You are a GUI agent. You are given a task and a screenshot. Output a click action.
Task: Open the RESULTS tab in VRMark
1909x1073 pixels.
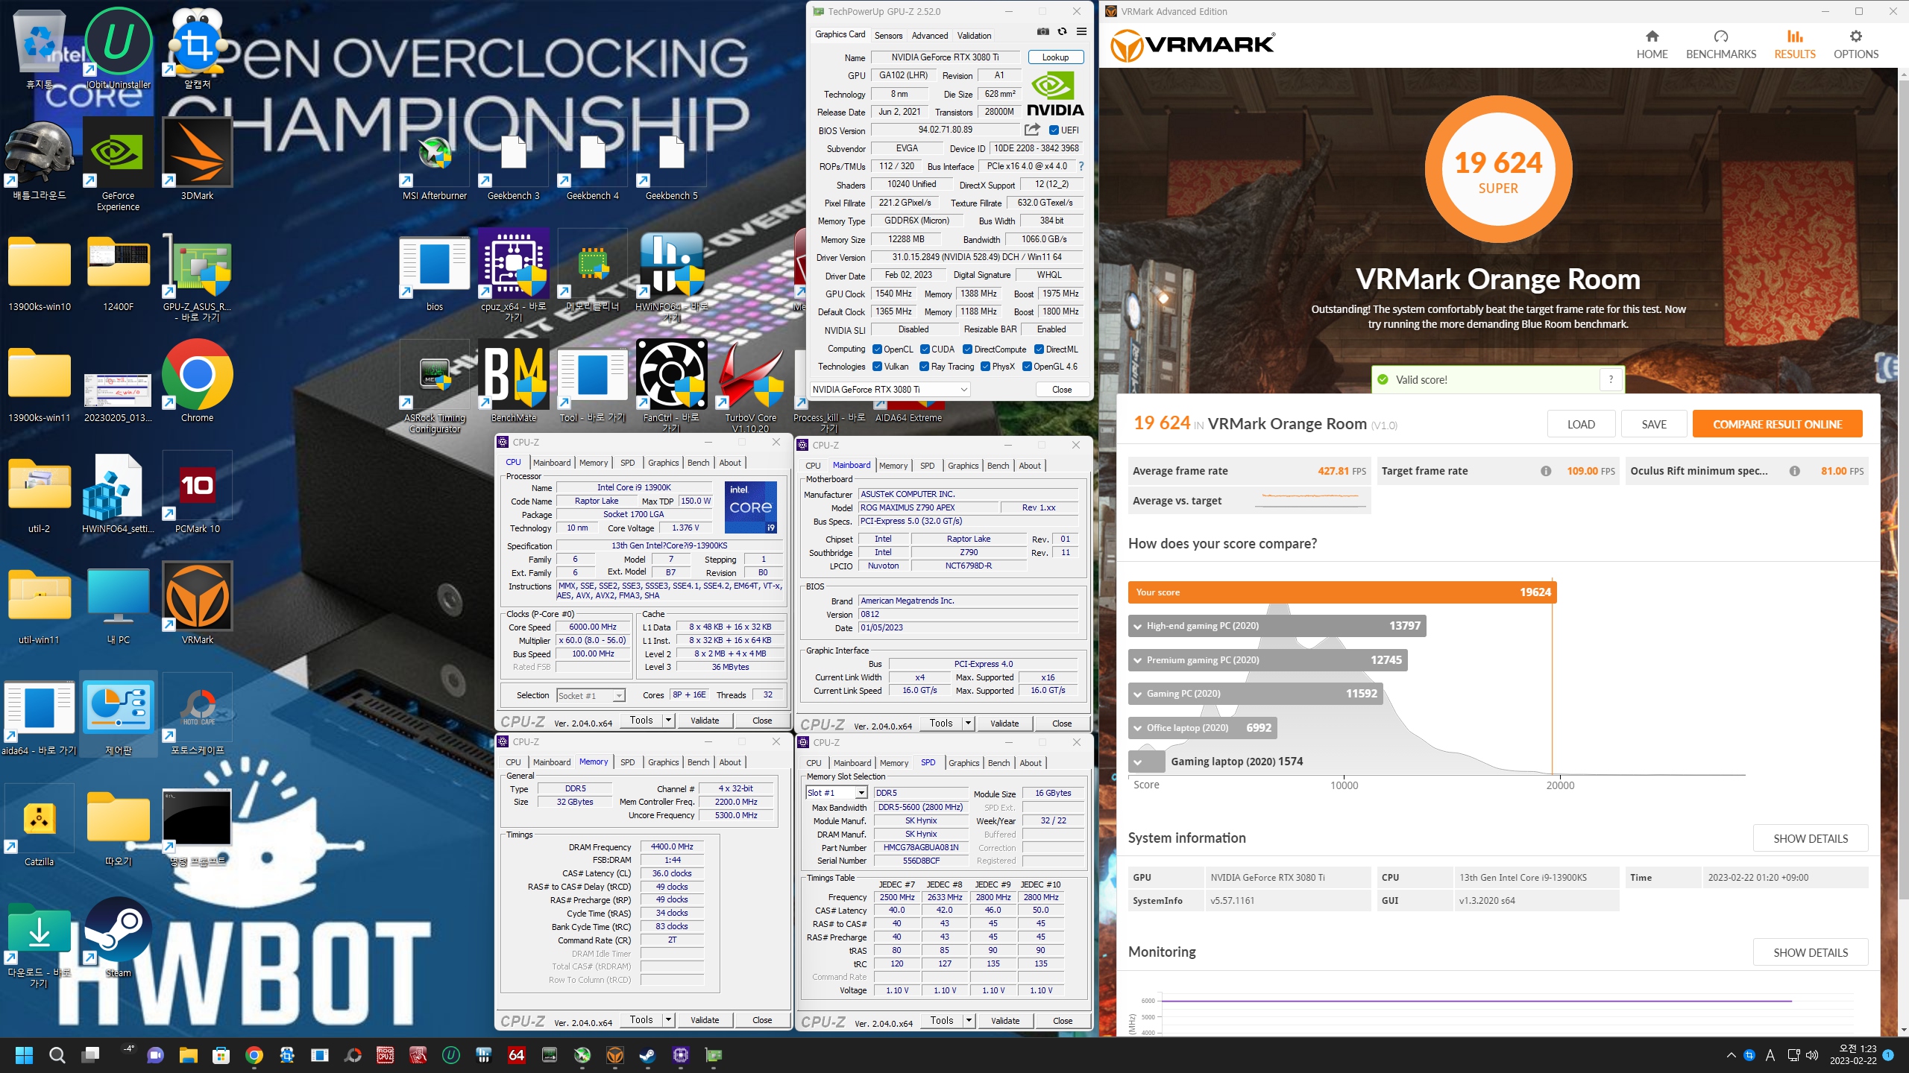point(1794,45)
